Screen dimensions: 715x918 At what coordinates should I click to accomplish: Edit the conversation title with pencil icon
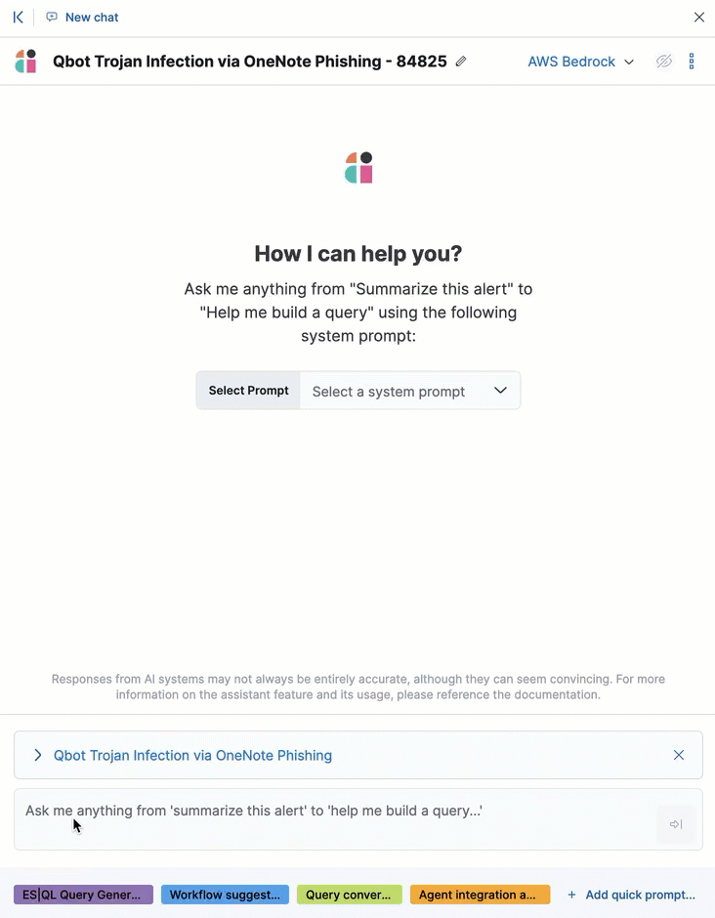[460, 61]
